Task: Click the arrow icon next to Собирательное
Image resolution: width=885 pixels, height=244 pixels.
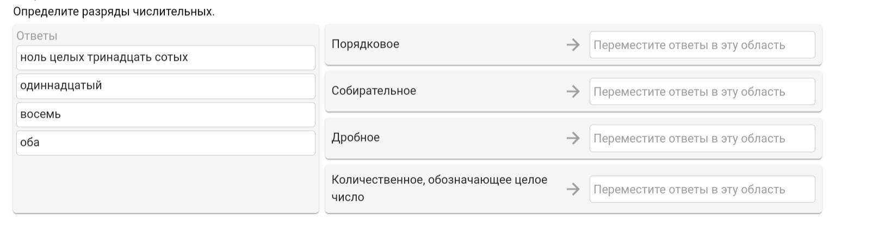Action: [573, 92]
